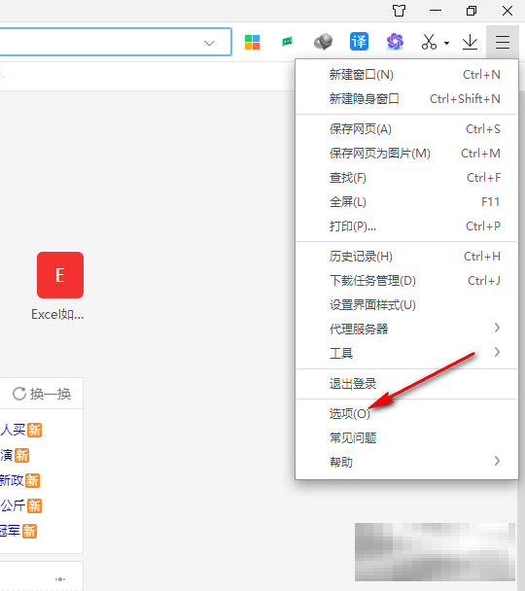Open 历史记录(H) from menu
Image resolution: width=525 pixels, height=591 pixels.
point(407,257)
